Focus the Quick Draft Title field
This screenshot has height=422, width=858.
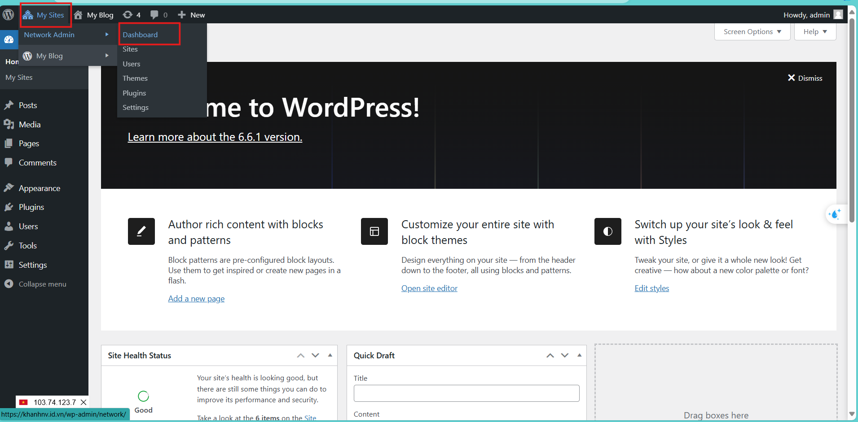point(466,393)
